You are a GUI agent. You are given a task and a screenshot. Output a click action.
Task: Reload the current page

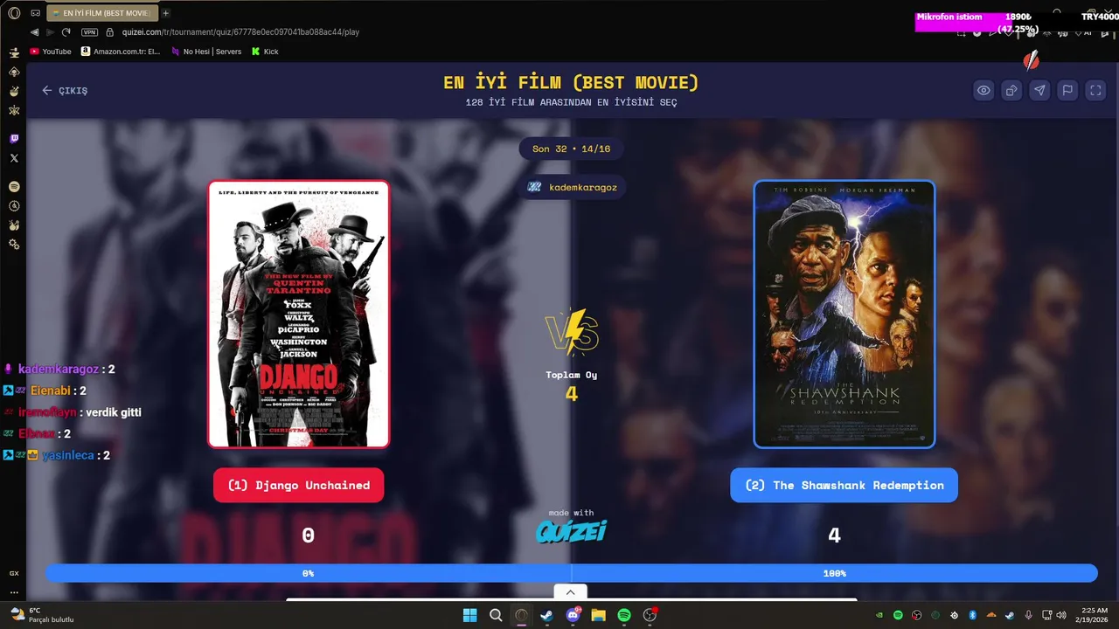click(66, 32)
